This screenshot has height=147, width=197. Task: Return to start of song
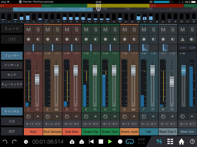click(x=91, y=142)
